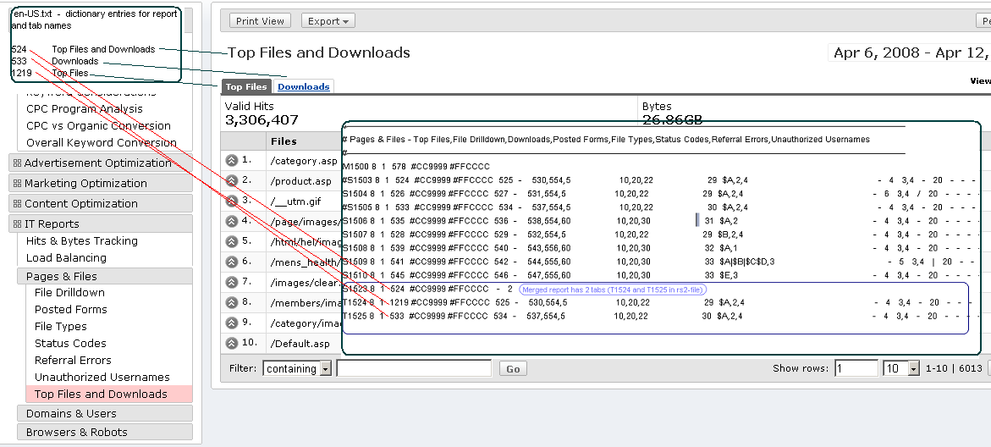Open the Export dropdown menu
The image size is (991, 447).
point(328,21)
